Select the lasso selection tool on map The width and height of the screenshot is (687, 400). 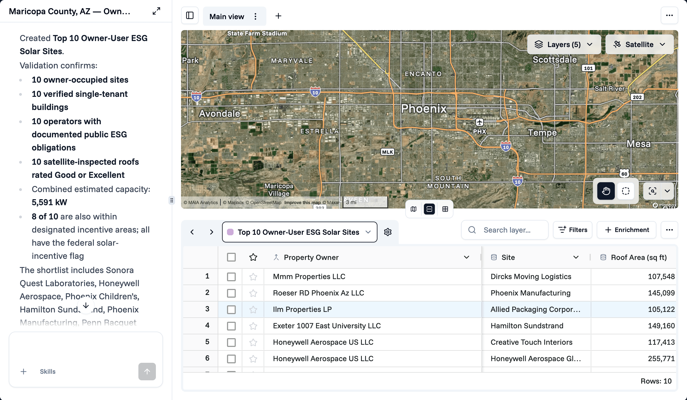(x=626, y=191)
